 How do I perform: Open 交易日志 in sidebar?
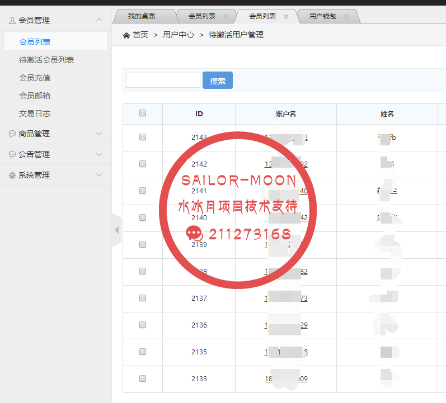[x=35, y=113]
